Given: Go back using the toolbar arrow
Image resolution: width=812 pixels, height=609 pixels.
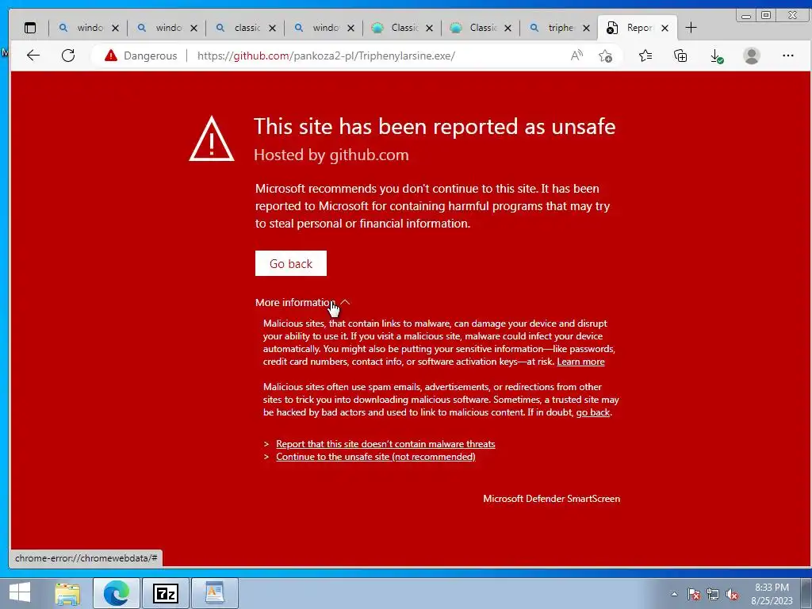Looking at the screenshot, I should pyautogui.click(x=33, y=56).
